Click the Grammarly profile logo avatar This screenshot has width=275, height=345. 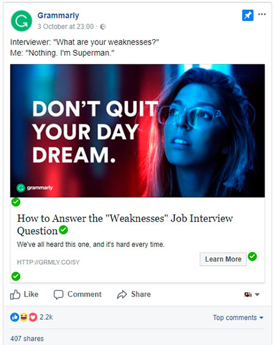(x=21, y=21)
